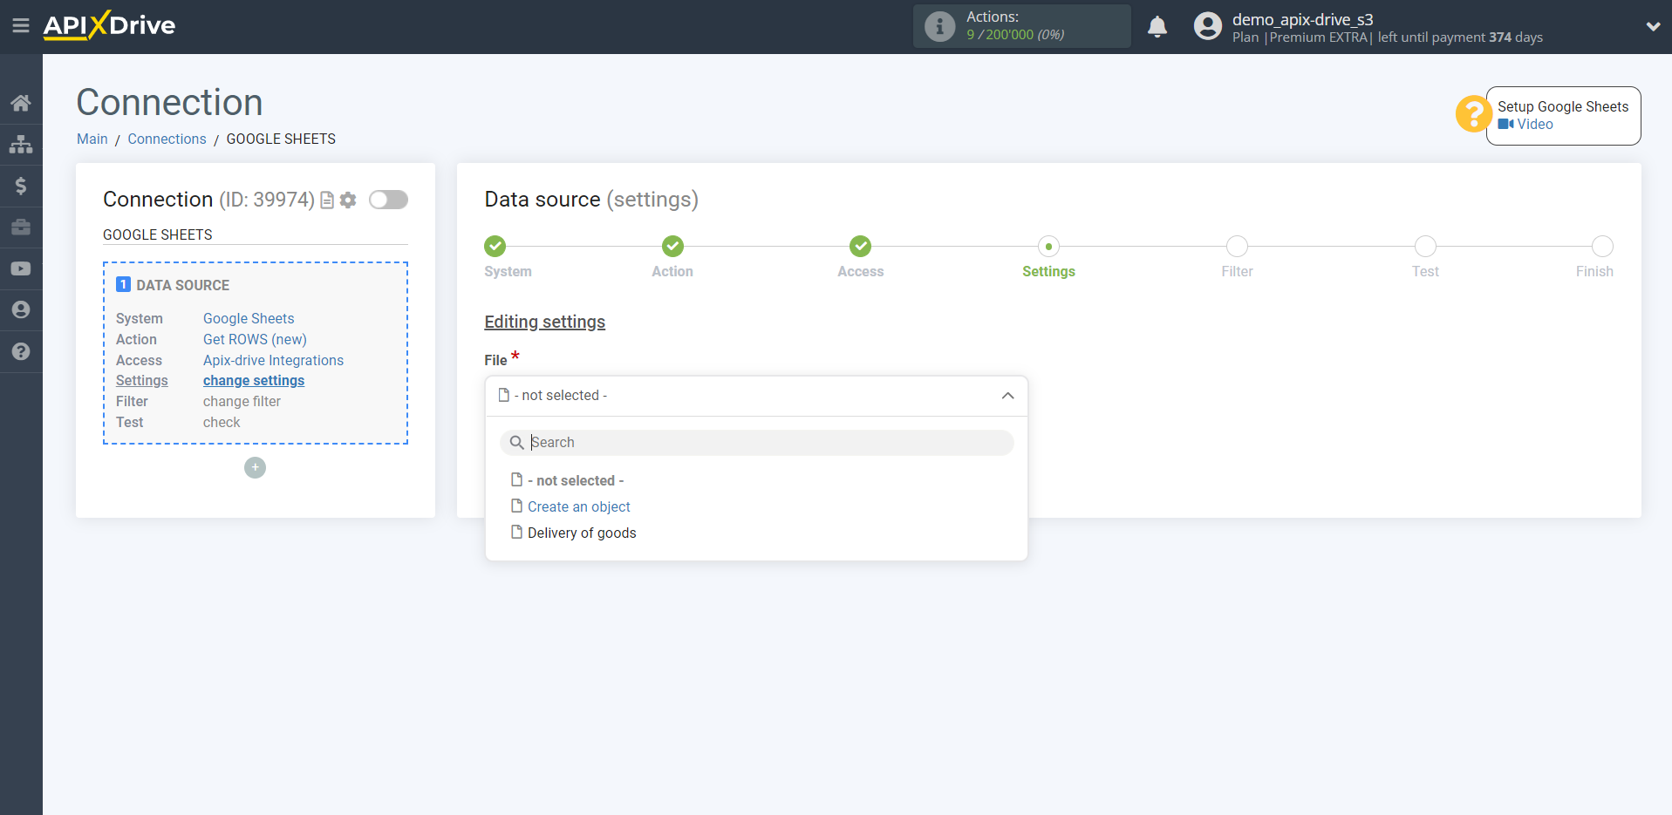Click the account avatar icon

pos(1208,26)
